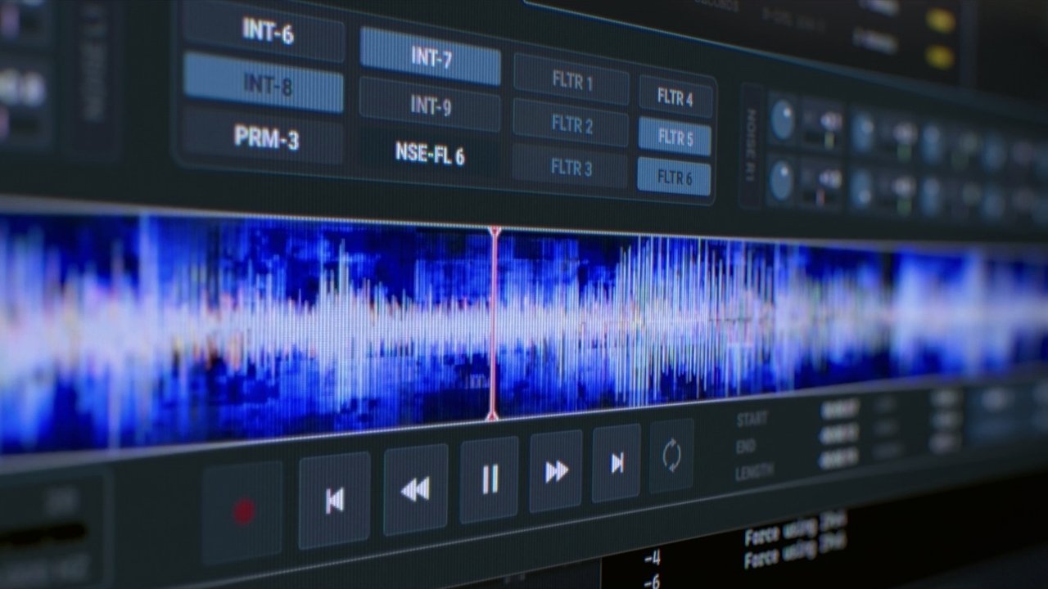Click the lower blue noise knob
Image resolution: width=1048 pixels, height=589 pixels.
coord(782,180)
